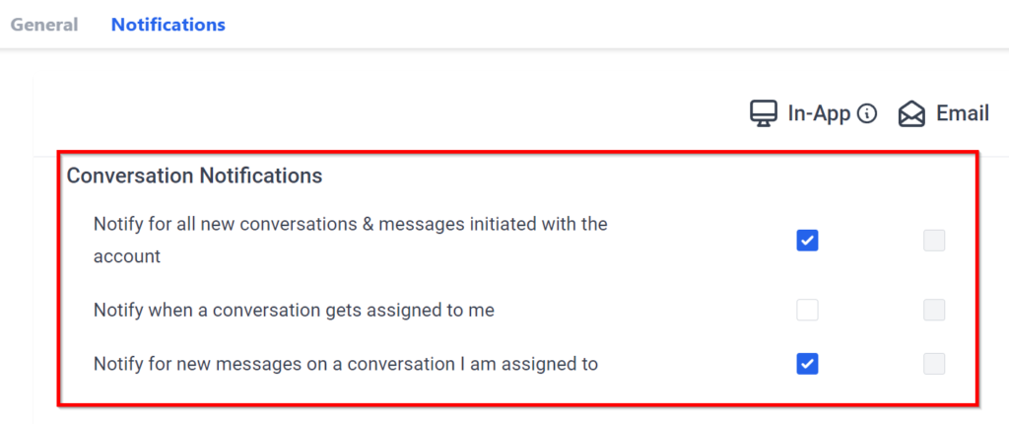
Task: Click the Email column label
Action: tap(962, 114)
